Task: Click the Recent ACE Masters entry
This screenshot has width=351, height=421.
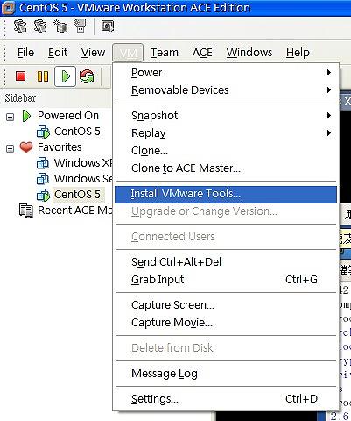Action: (74, 210)
